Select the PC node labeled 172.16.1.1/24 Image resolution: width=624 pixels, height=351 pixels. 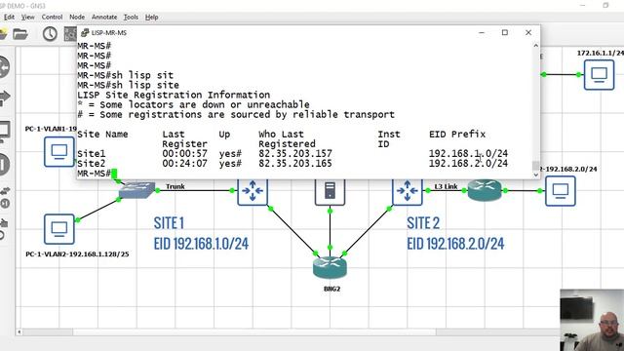[x=599, y=75]
